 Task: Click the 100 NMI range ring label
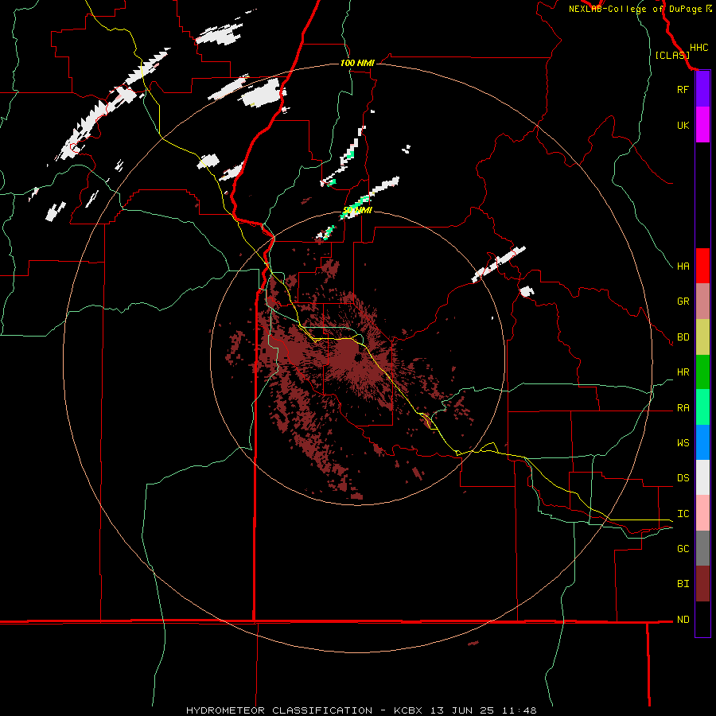[x=357, y=63]
